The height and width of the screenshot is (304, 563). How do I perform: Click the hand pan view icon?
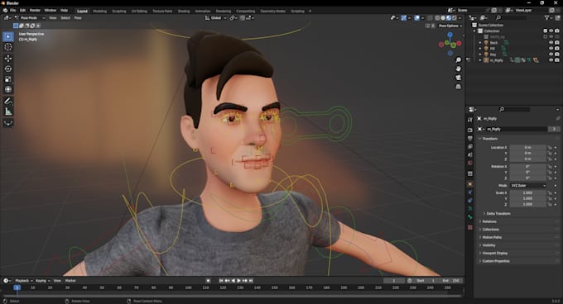click(458, 69)
